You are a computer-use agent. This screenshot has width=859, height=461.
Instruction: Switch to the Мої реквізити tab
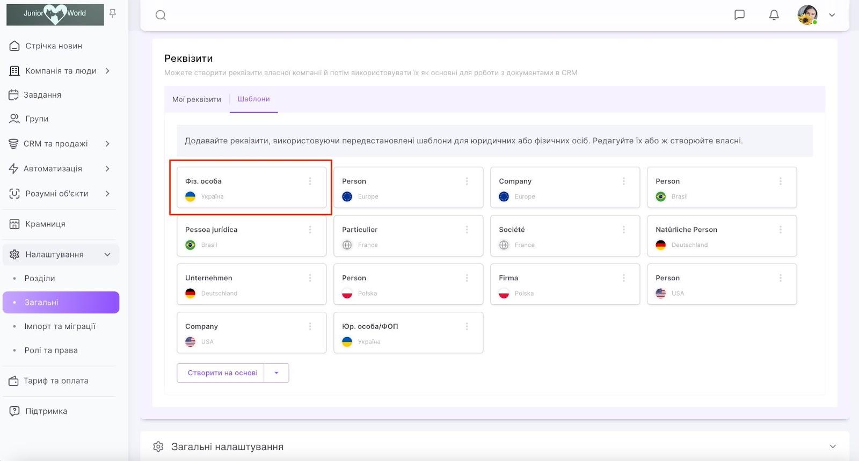[x=196, y=99]
